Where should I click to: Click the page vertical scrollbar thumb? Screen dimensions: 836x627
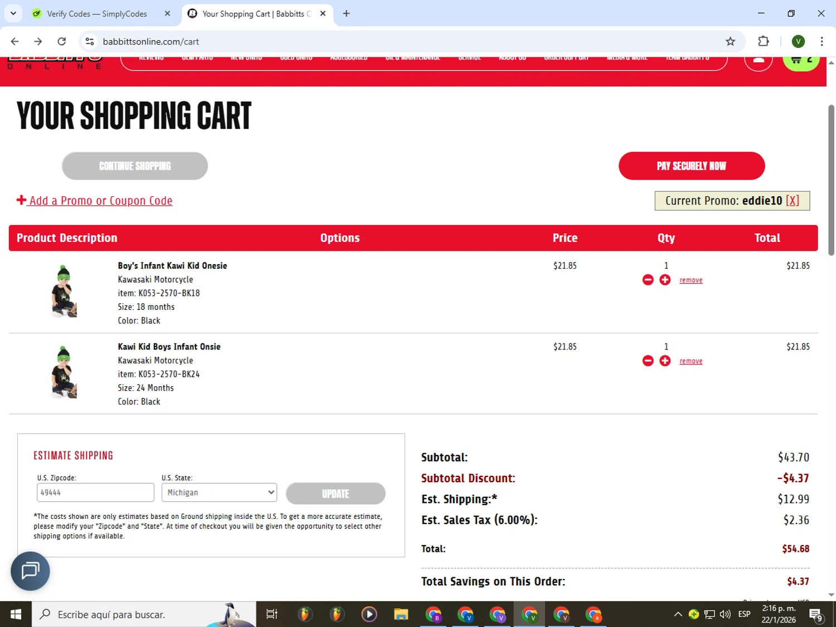[831, 179]
